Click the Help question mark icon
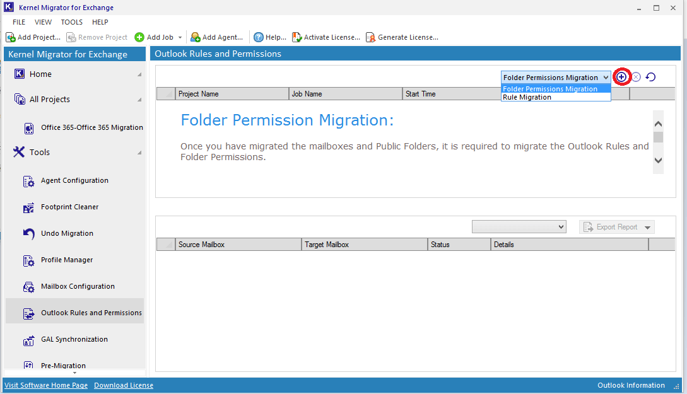The height and width of the screenshot is (394, 687). pos(259,37)
